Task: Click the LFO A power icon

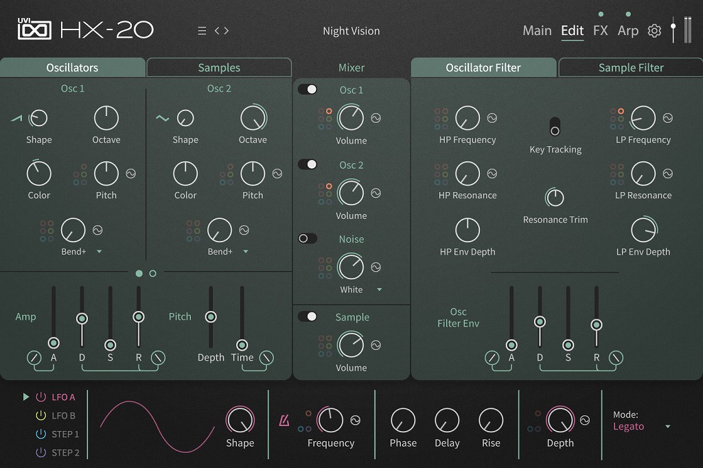Action: tap(41, 397)
